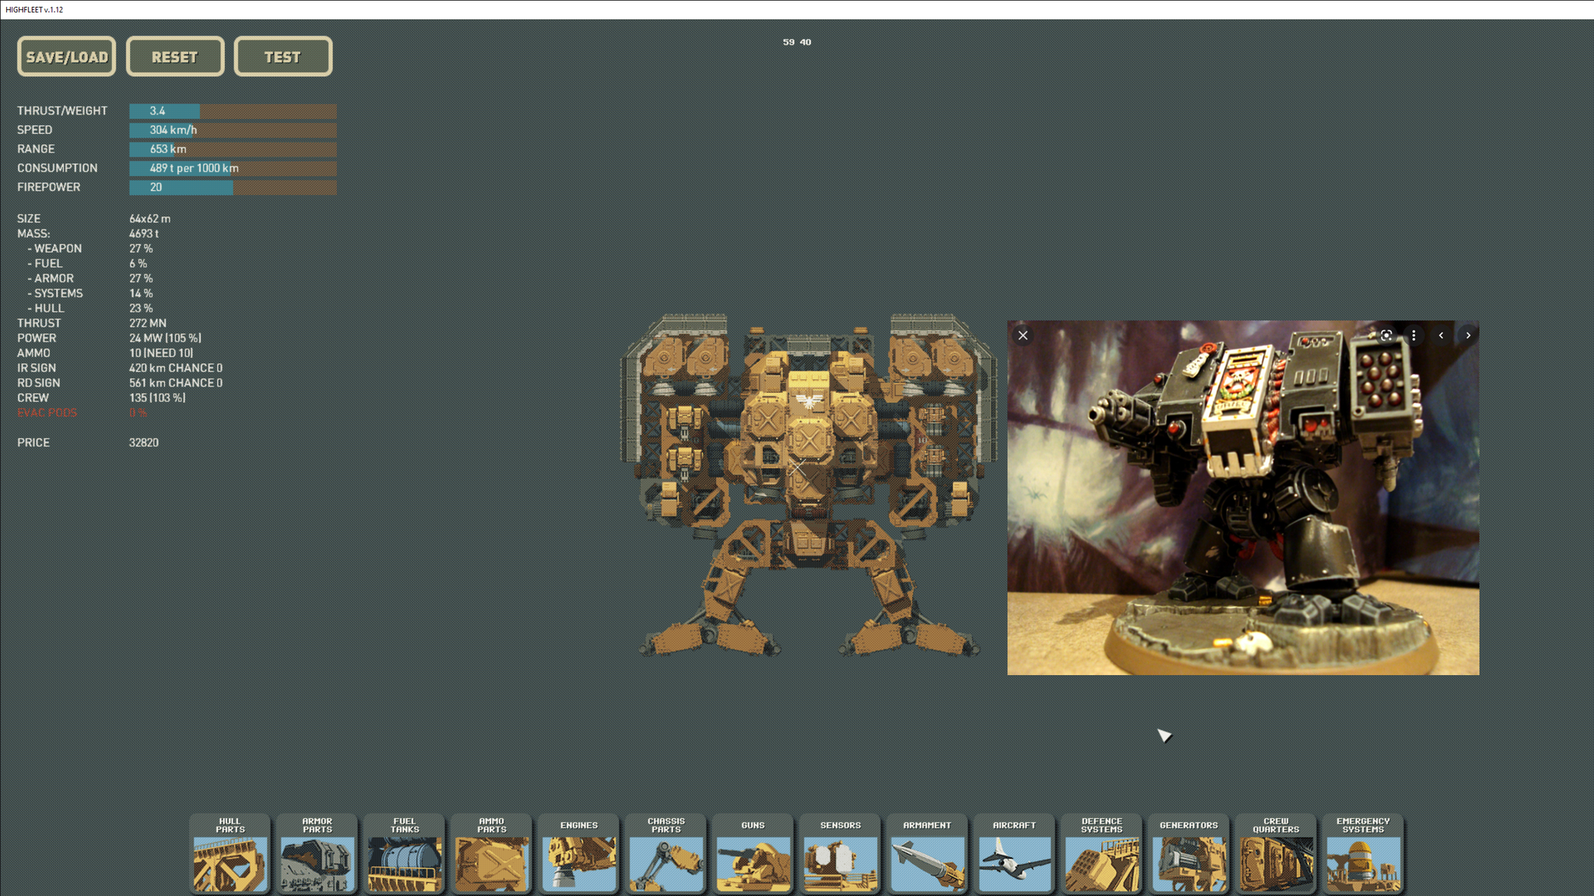Open the Engines category
The height and width of the screenshot is (896, 1594).
[x=579, y=853]
